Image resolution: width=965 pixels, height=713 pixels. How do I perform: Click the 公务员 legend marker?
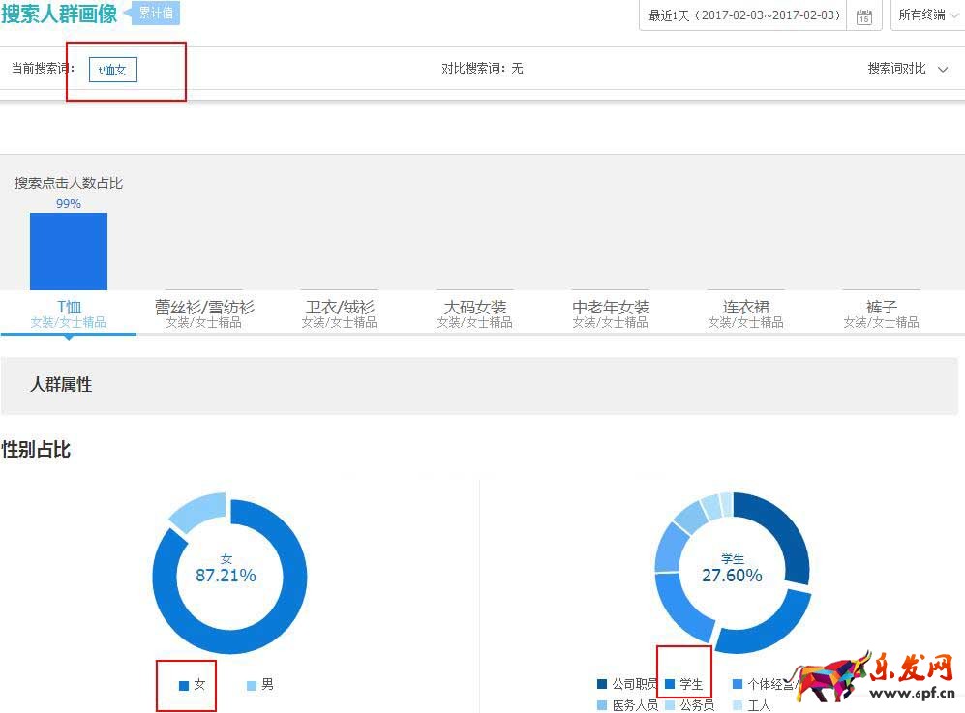671,705
